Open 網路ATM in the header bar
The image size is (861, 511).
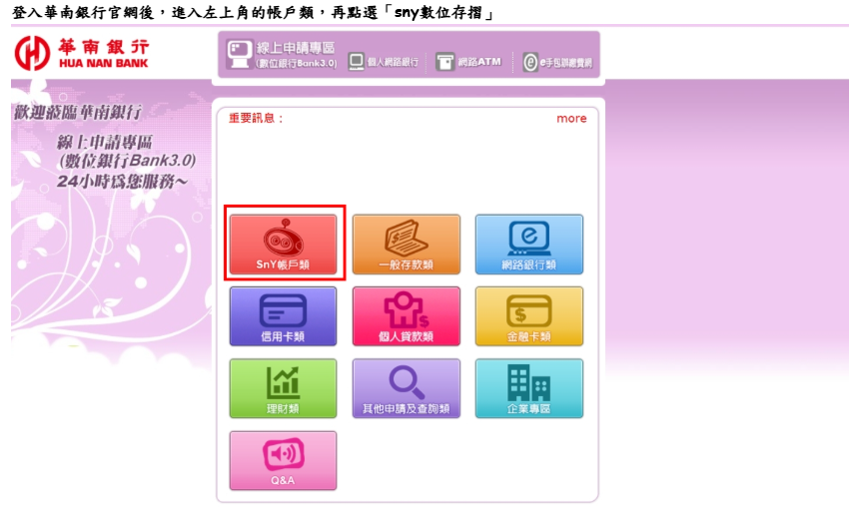tap(468, 62)
